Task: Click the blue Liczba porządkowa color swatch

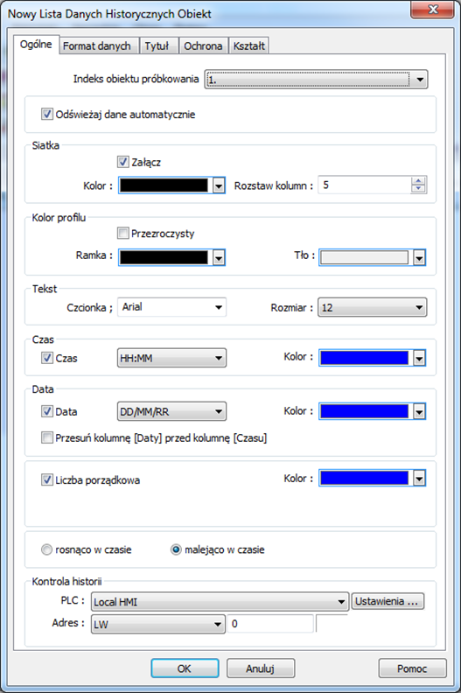Action: (365, 478)
